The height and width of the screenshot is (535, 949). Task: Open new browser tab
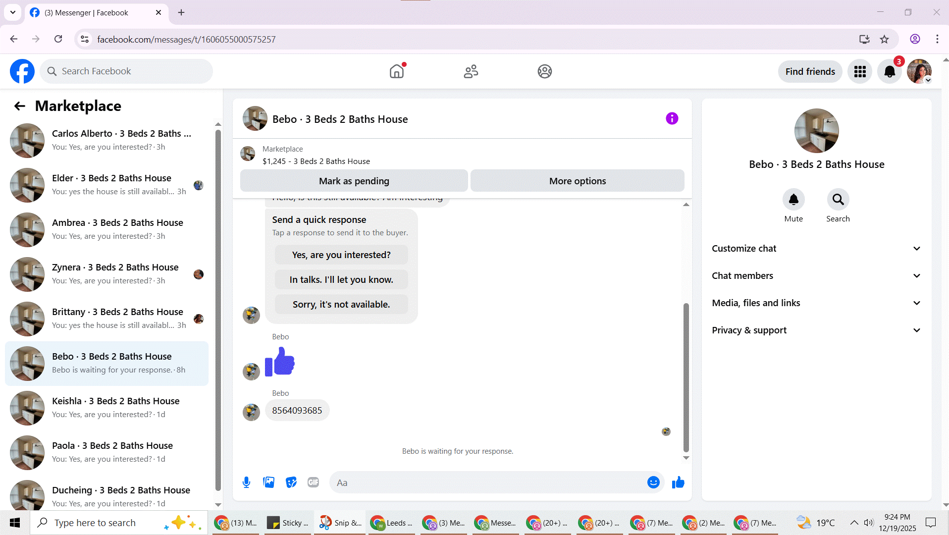tap(181, 12)
